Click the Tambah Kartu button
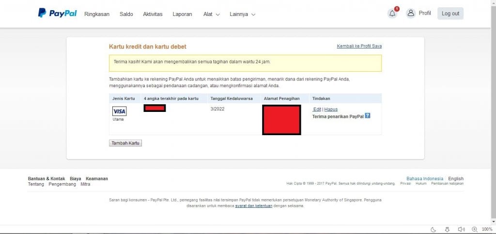 coord(125,143)
